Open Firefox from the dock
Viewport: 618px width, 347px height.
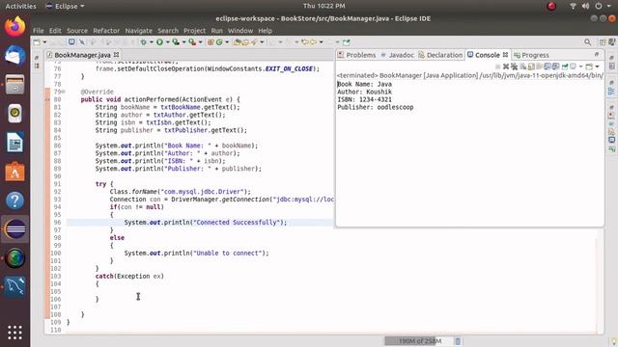[x=15, y=27]
